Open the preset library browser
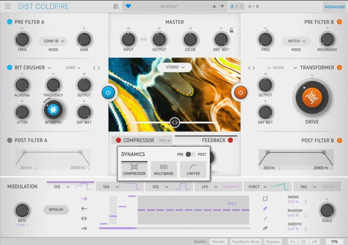This screenshot has height=245, width=348. pos(116,7)
